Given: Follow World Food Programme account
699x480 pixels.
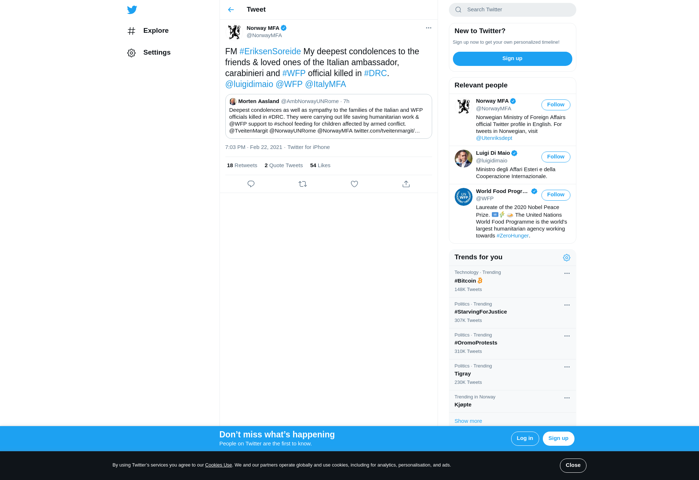Looking at the screenshot, I should coord(556,195).
